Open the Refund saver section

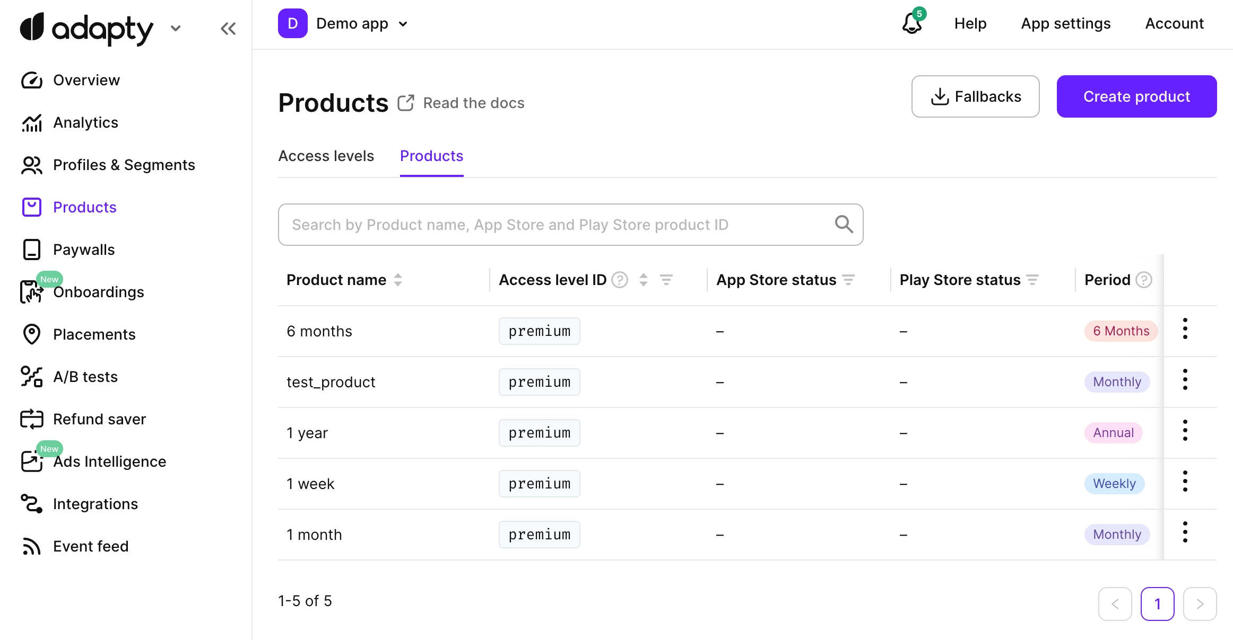pyautogui.click(x=99, y=419)
